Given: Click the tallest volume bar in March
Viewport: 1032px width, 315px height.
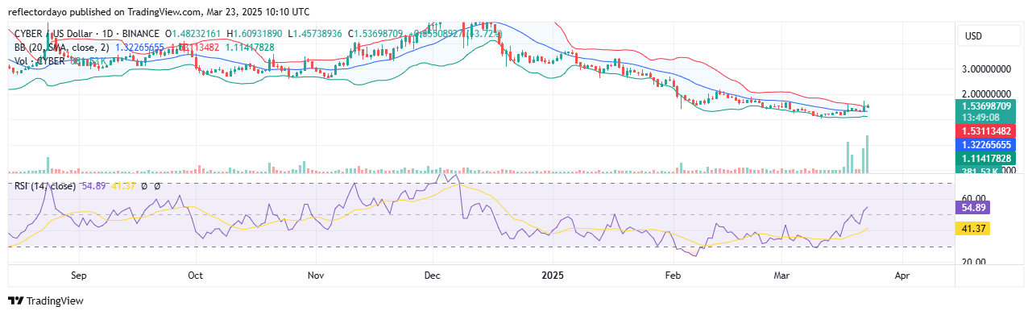Looking at the screenshot, I should click(x=867, y=154).
